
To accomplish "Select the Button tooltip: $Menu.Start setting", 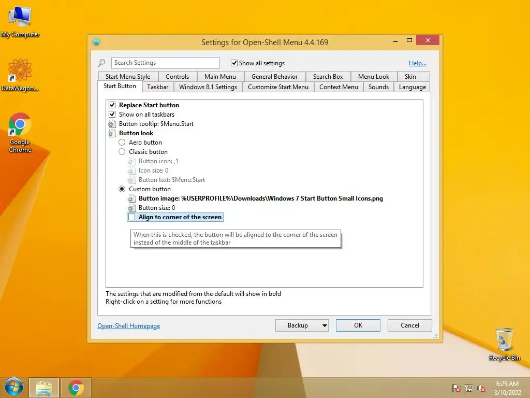I will click(156, 124).
